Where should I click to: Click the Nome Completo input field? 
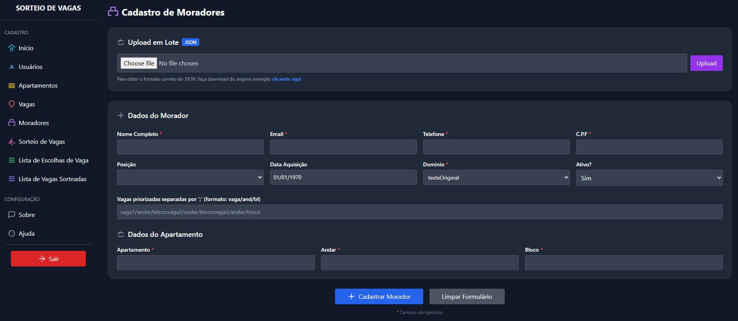(x=190, y=147)
